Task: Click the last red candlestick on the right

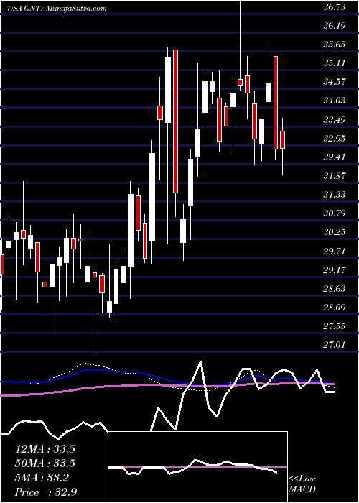Action: pyautogui.click(x=282, y=139)
